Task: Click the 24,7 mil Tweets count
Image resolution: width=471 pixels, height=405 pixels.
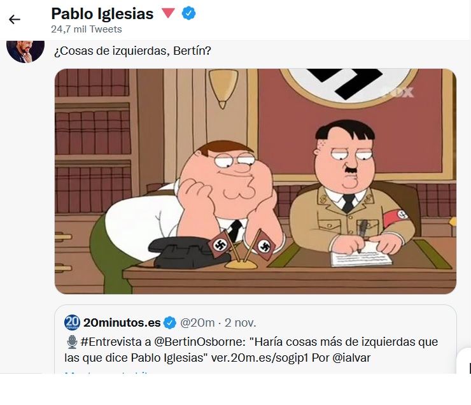Action: 86,29
